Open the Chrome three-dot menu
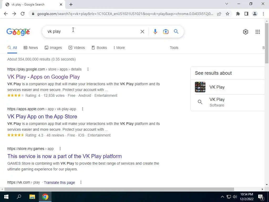 263,14
